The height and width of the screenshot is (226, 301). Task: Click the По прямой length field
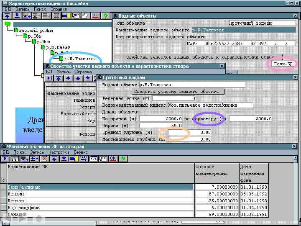[161, 118]
